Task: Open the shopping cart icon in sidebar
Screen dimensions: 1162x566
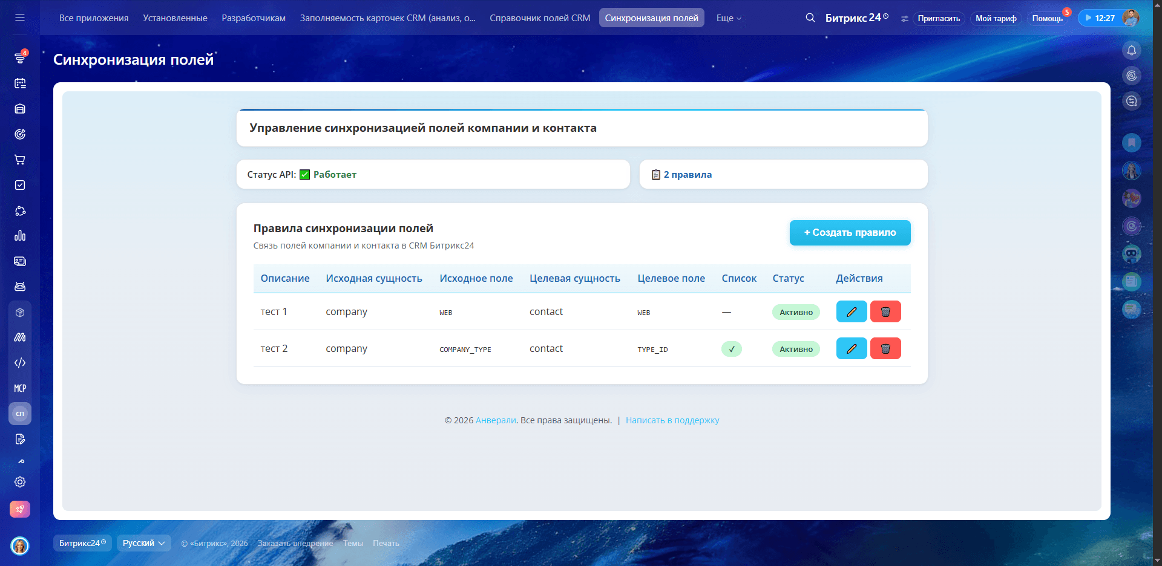Action: click(20, 160)
